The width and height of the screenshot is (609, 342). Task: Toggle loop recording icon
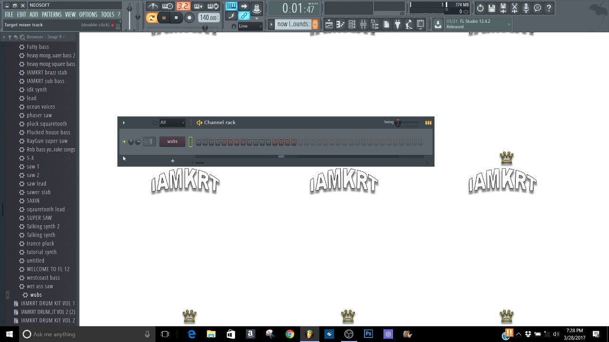pos(213,6)
